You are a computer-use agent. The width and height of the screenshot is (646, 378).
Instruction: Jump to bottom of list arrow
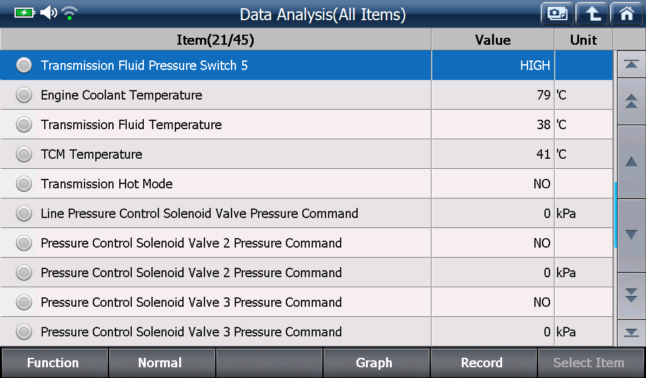click(631, 333)
